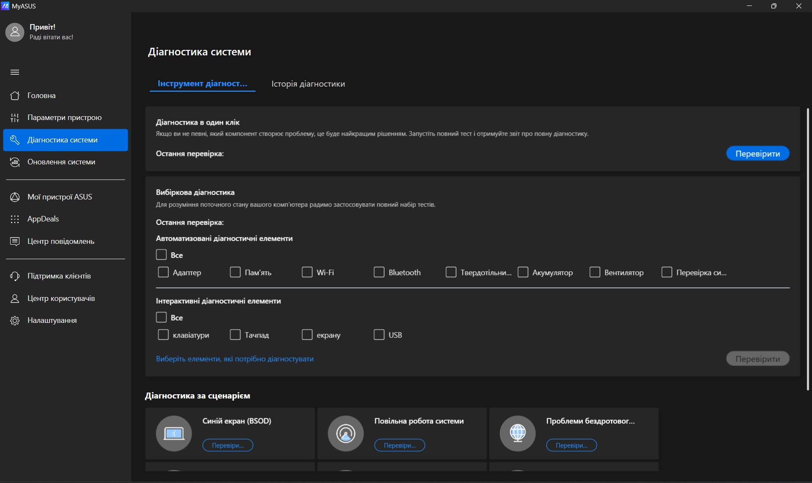Click the Підтримка клієнтів headset icon
812x483 pixels.
(x=15, y=276)
